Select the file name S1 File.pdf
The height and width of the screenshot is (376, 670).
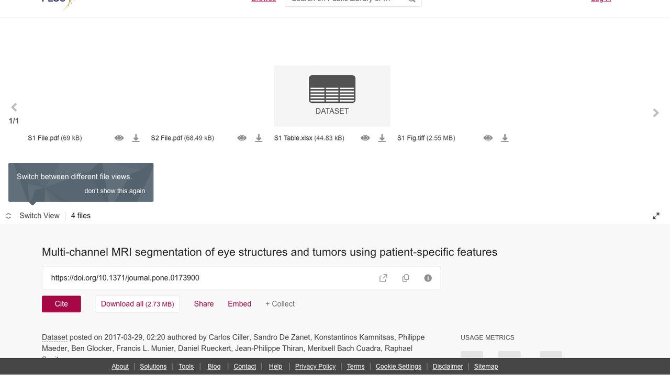pos(43,138)
